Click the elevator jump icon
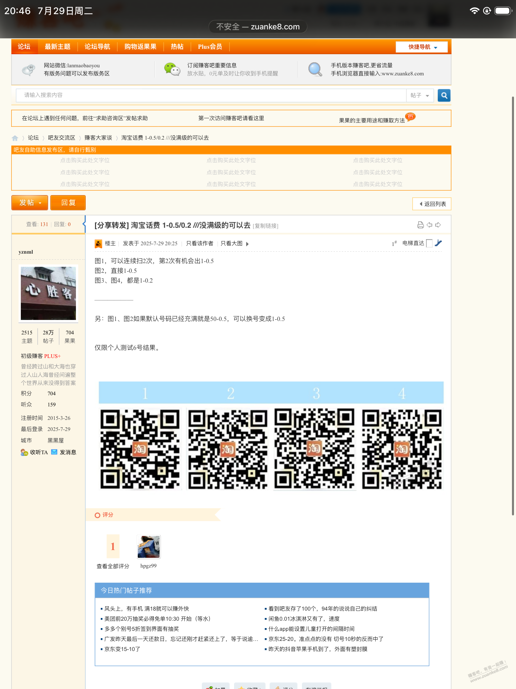This screenshot has width=516, height=689. 438,243
